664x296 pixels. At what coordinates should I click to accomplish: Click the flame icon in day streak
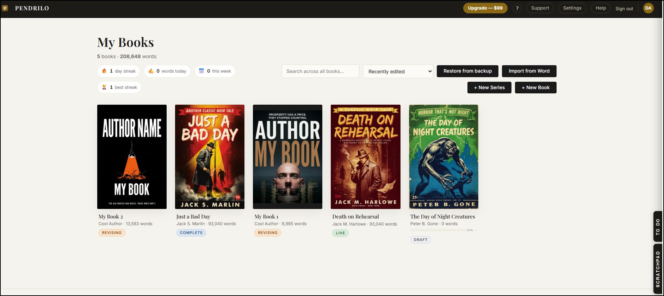[x=104, y=71]
